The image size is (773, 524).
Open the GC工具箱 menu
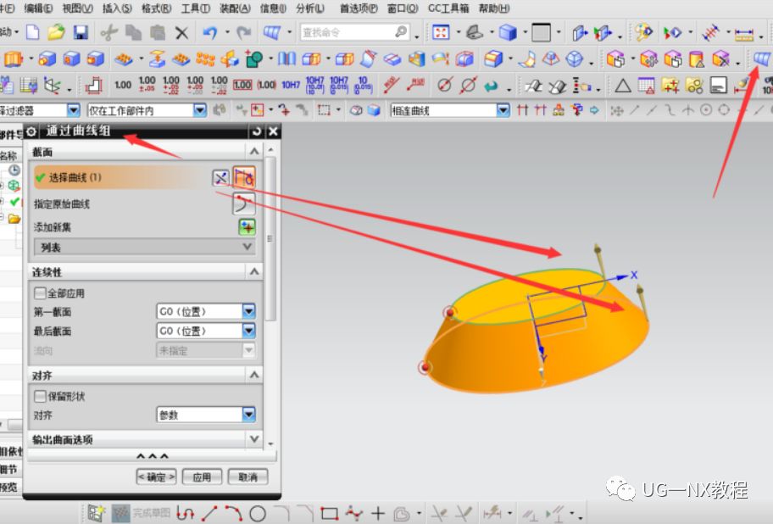(x=448, y=8)
